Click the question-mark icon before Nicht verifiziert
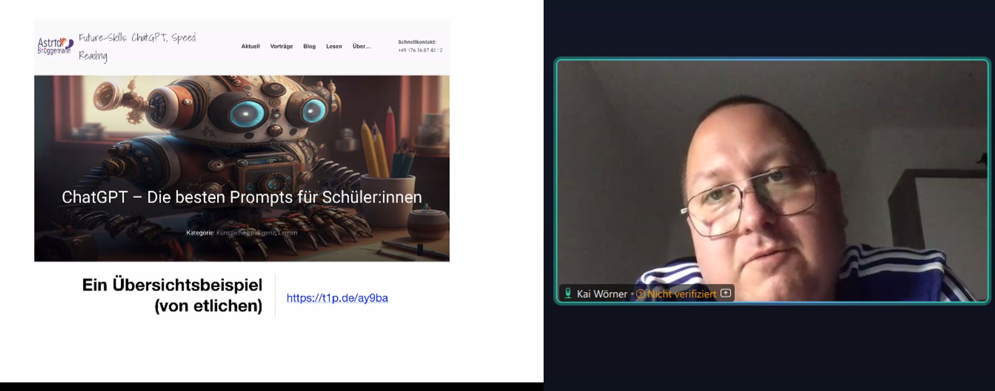Screen dimensions: 995x391 [640, 294]
